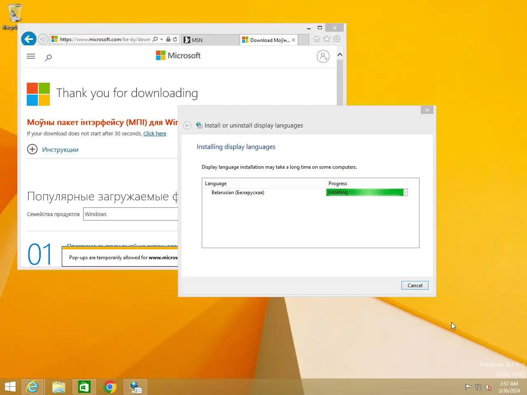The image size is (527, 395).
Task: Close the Install display languages dialog
Action: point(427,110)
